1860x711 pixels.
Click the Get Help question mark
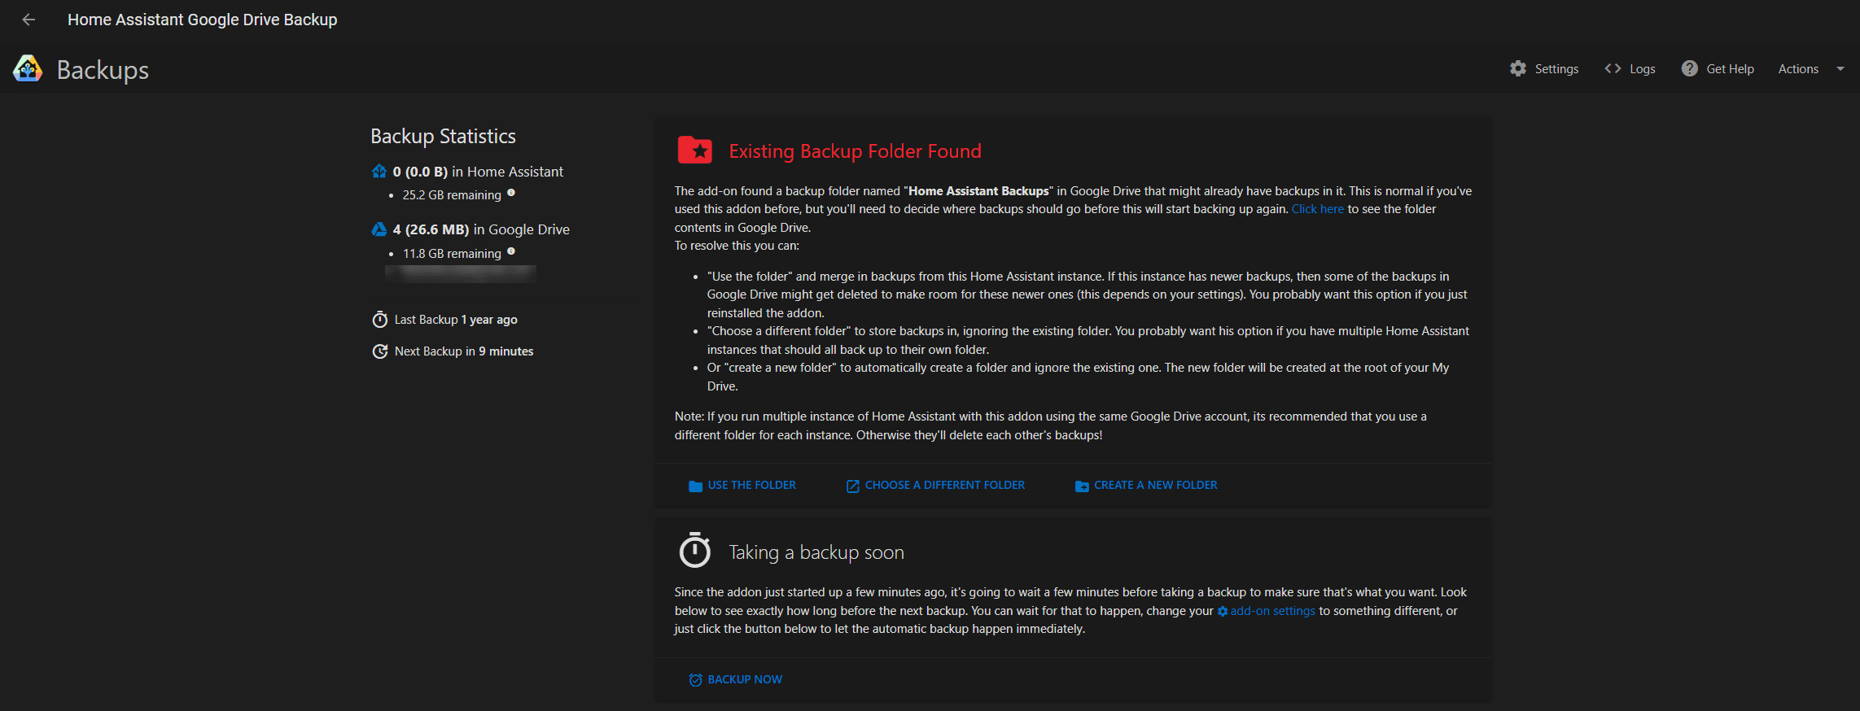(1690, 69)
